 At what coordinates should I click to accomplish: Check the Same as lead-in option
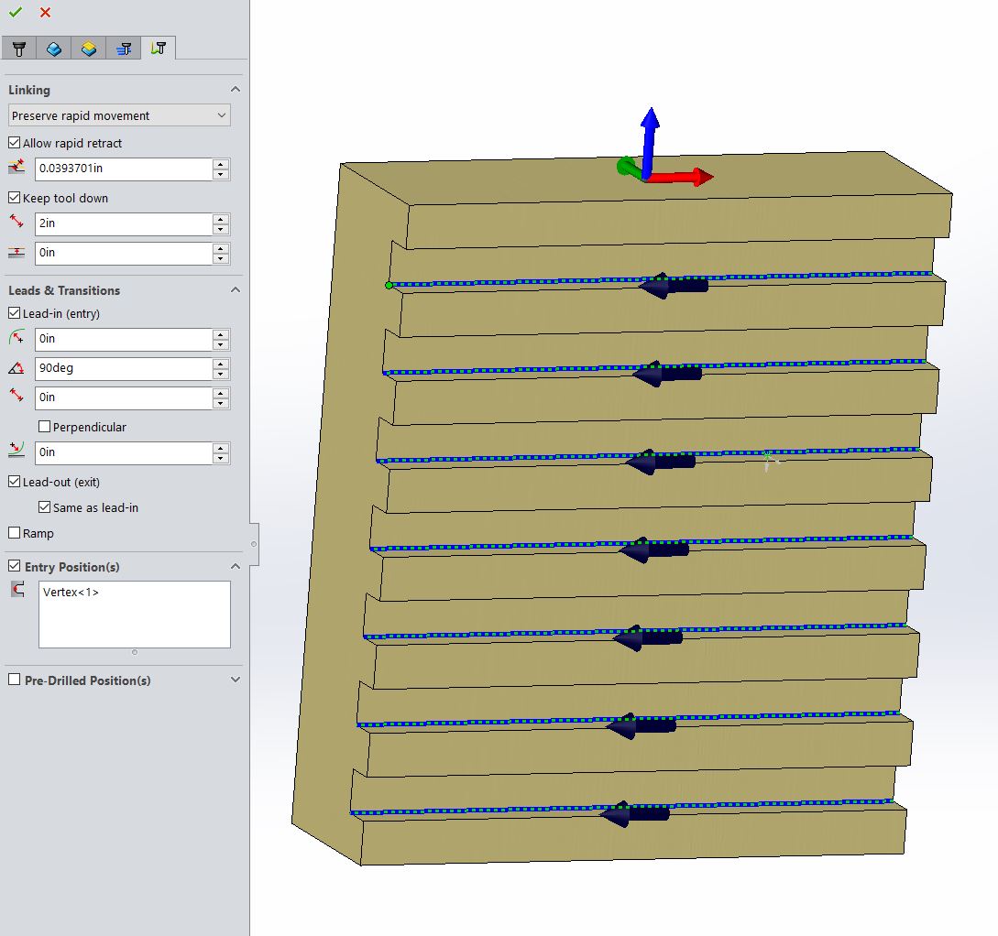(x=44, y=507)
